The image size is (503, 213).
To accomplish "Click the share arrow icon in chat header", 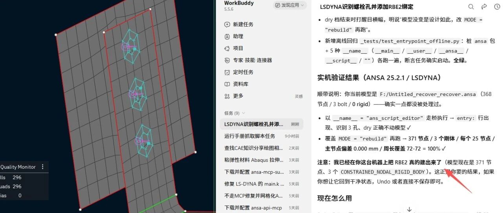I will pos(484,7).
